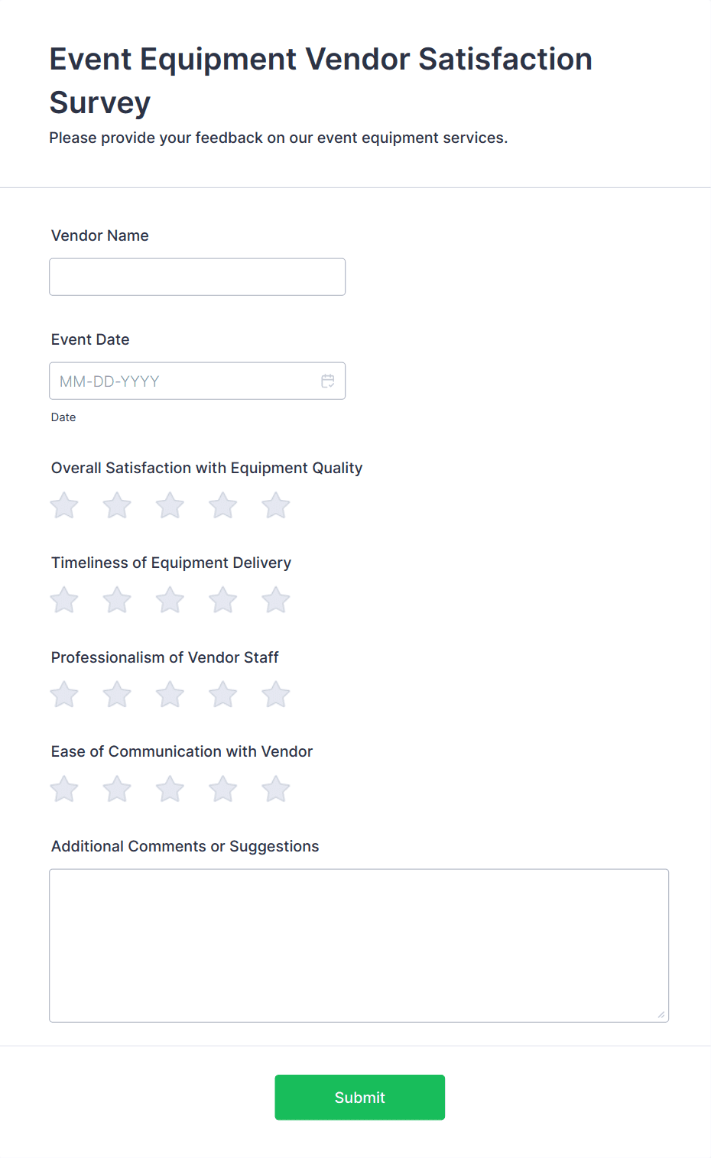This screenshot has height=1158, width=711.
Task: Rate Timeliness of Delivery five stars
Action: (x=276, y=600)
